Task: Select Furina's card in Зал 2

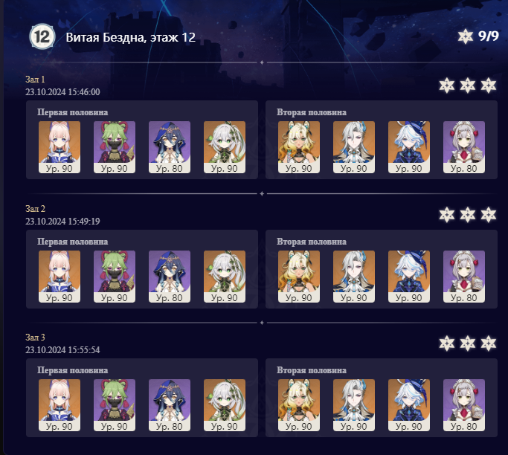Action: pos(409,277)
